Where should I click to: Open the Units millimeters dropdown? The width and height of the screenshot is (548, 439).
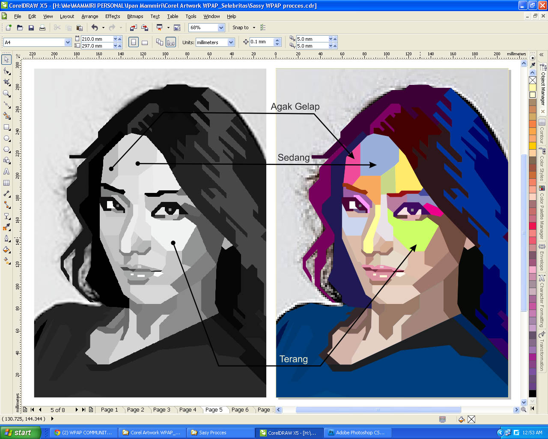[x=231, y=42]
